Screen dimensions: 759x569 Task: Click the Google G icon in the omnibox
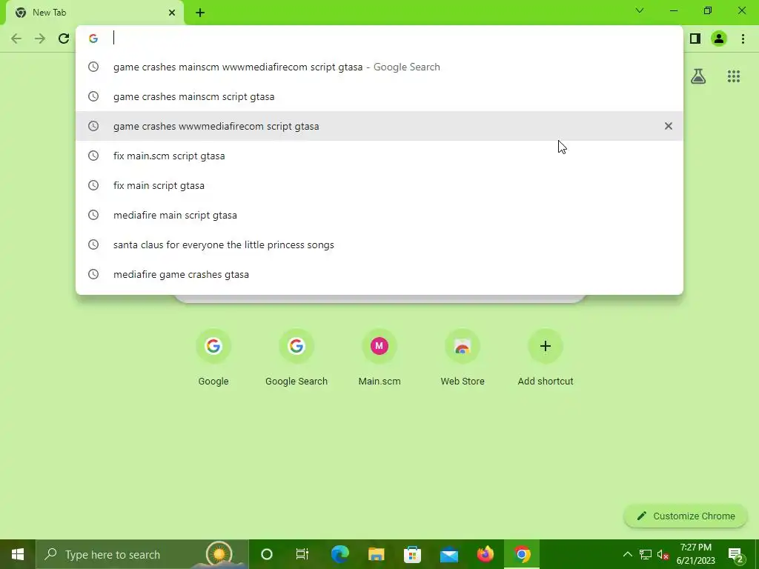coord(93,39)
